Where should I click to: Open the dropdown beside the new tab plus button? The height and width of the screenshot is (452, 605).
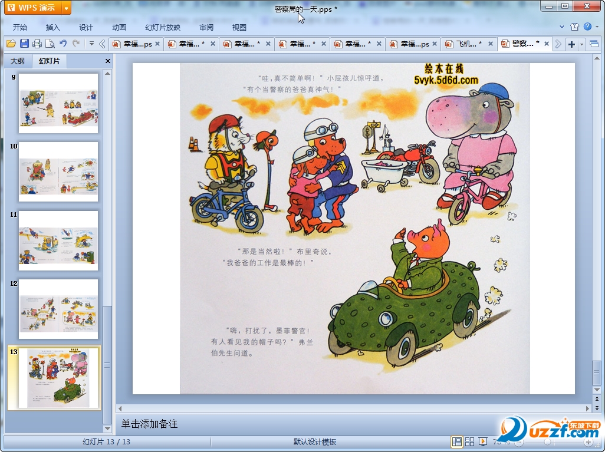(x=582, y=44)
